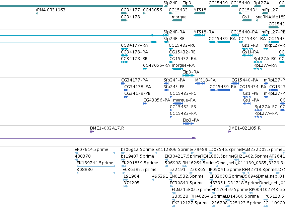
Task: Select the CG15432 gene label
Action: (x=178, y=10)
